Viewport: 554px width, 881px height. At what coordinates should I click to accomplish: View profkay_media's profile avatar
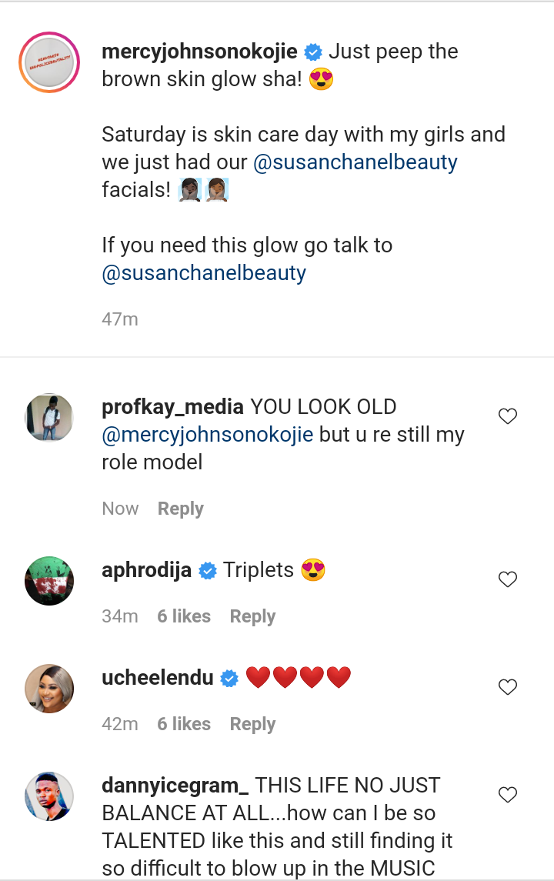tap(49, 418)
